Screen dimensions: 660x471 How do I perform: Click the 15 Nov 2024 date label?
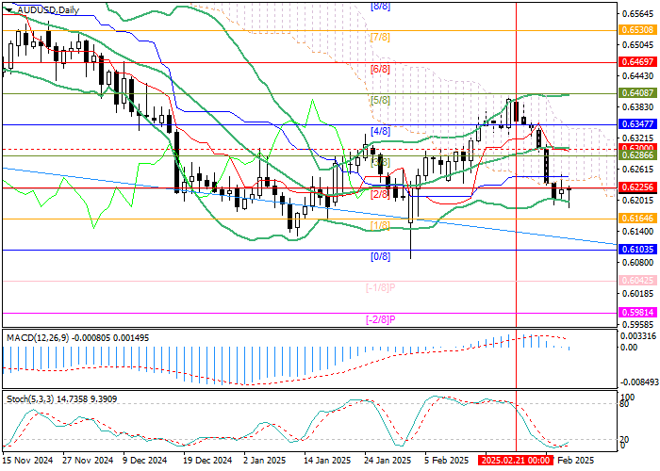click(x=28, y=462)
